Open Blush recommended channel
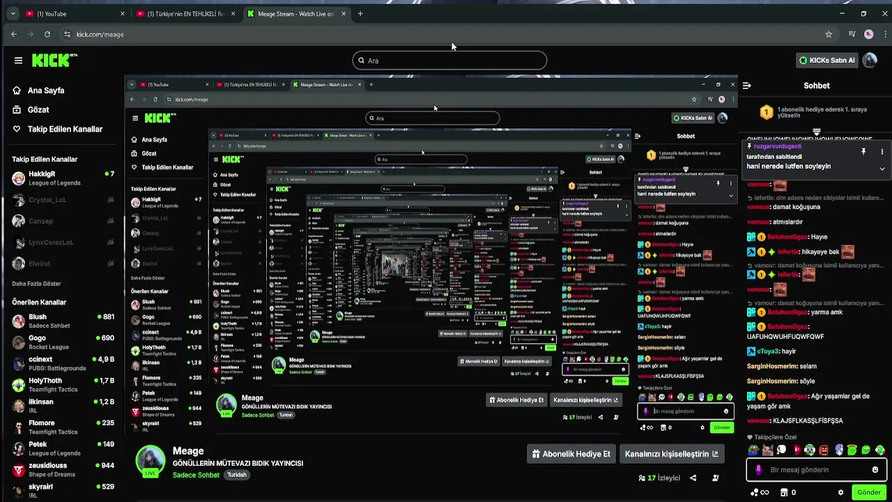 coord(63,321)
